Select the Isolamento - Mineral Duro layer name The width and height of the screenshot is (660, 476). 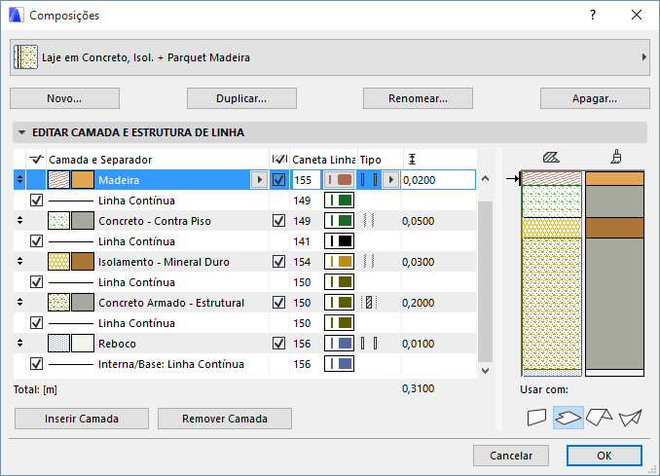click(x=164, y=262)
